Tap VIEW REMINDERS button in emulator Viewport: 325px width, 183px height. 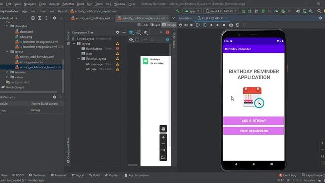(x=253, y=131)
